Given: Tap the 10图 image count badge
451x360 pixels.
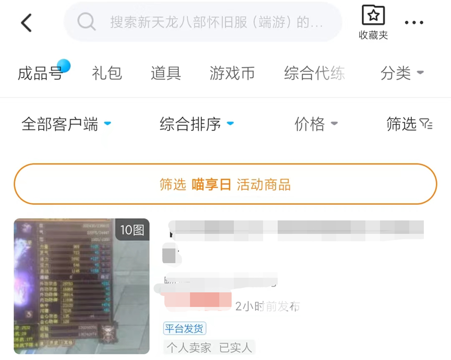Looking at the screenshot, I should click(132, 230).
